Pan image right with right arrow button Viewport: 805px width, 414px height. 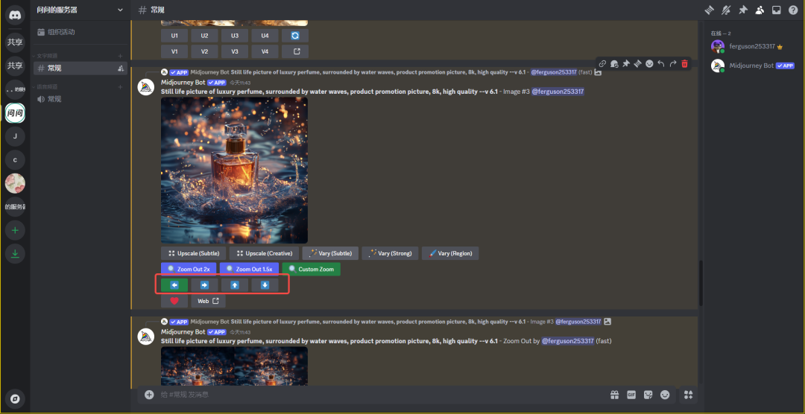(x=204, y=284)
